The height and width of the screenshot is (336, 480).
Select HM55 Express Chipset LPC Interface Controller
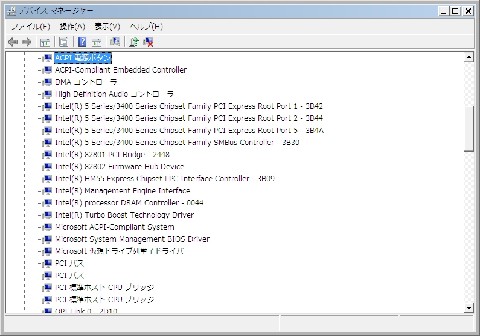tap(165, 179)
